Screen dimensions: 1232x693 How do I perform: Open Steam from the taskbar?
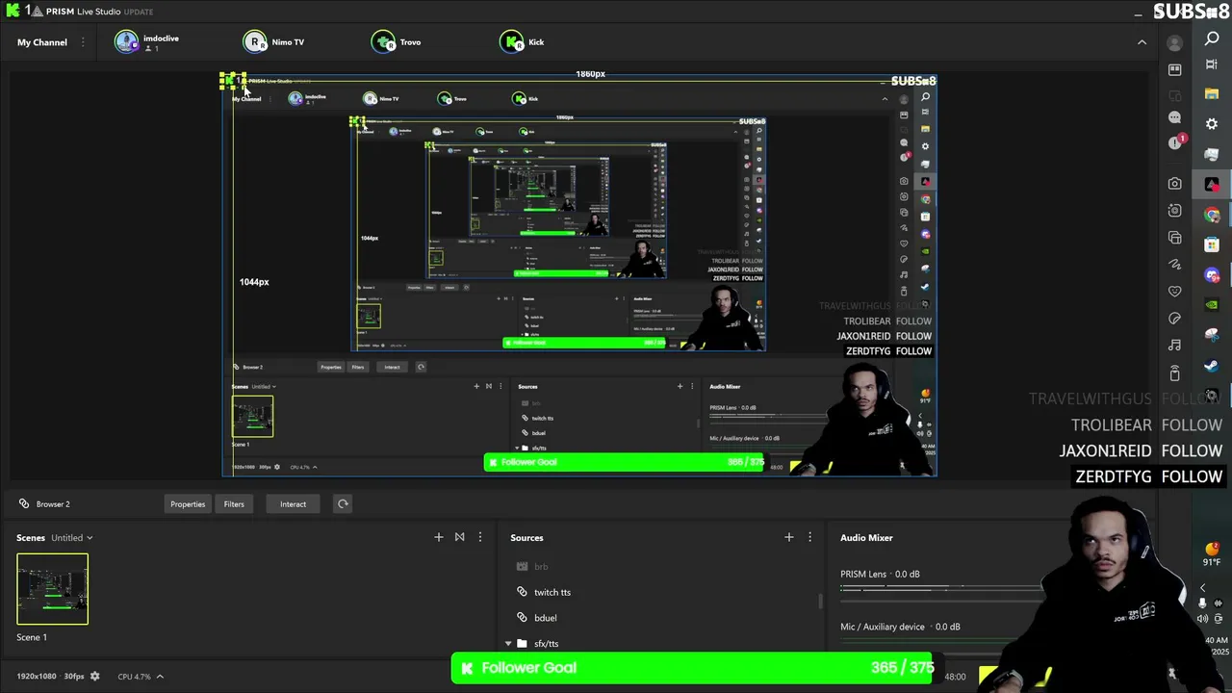coord(1212,366)
